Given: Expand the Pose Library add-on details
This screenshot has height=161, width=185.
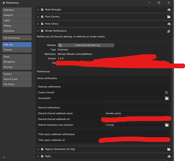Looking at the screenshot, I should coord(38,24).
